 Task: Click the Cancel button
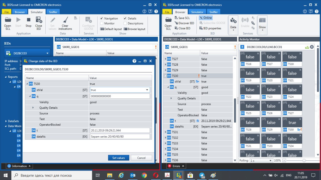[x=141, y=158]
